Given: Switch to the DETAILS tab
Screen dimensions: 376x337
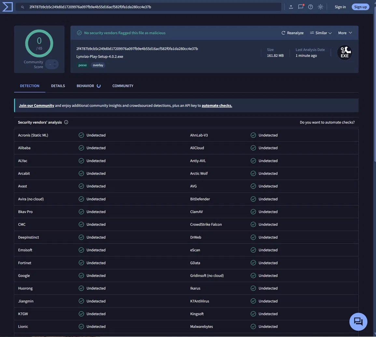Looking at the screenshot, I should (58, 86).
